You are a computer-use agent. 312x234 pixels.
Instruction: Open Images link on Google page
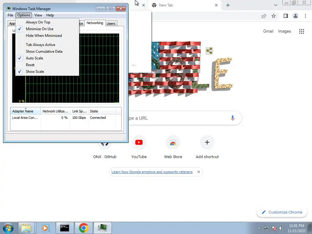point(284,31)
